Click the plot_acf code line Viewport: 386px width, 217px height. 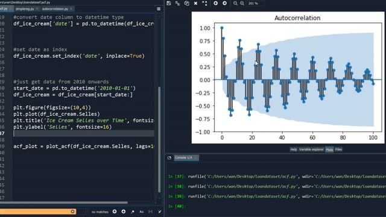pyautogui.click(x=84, y=146)
